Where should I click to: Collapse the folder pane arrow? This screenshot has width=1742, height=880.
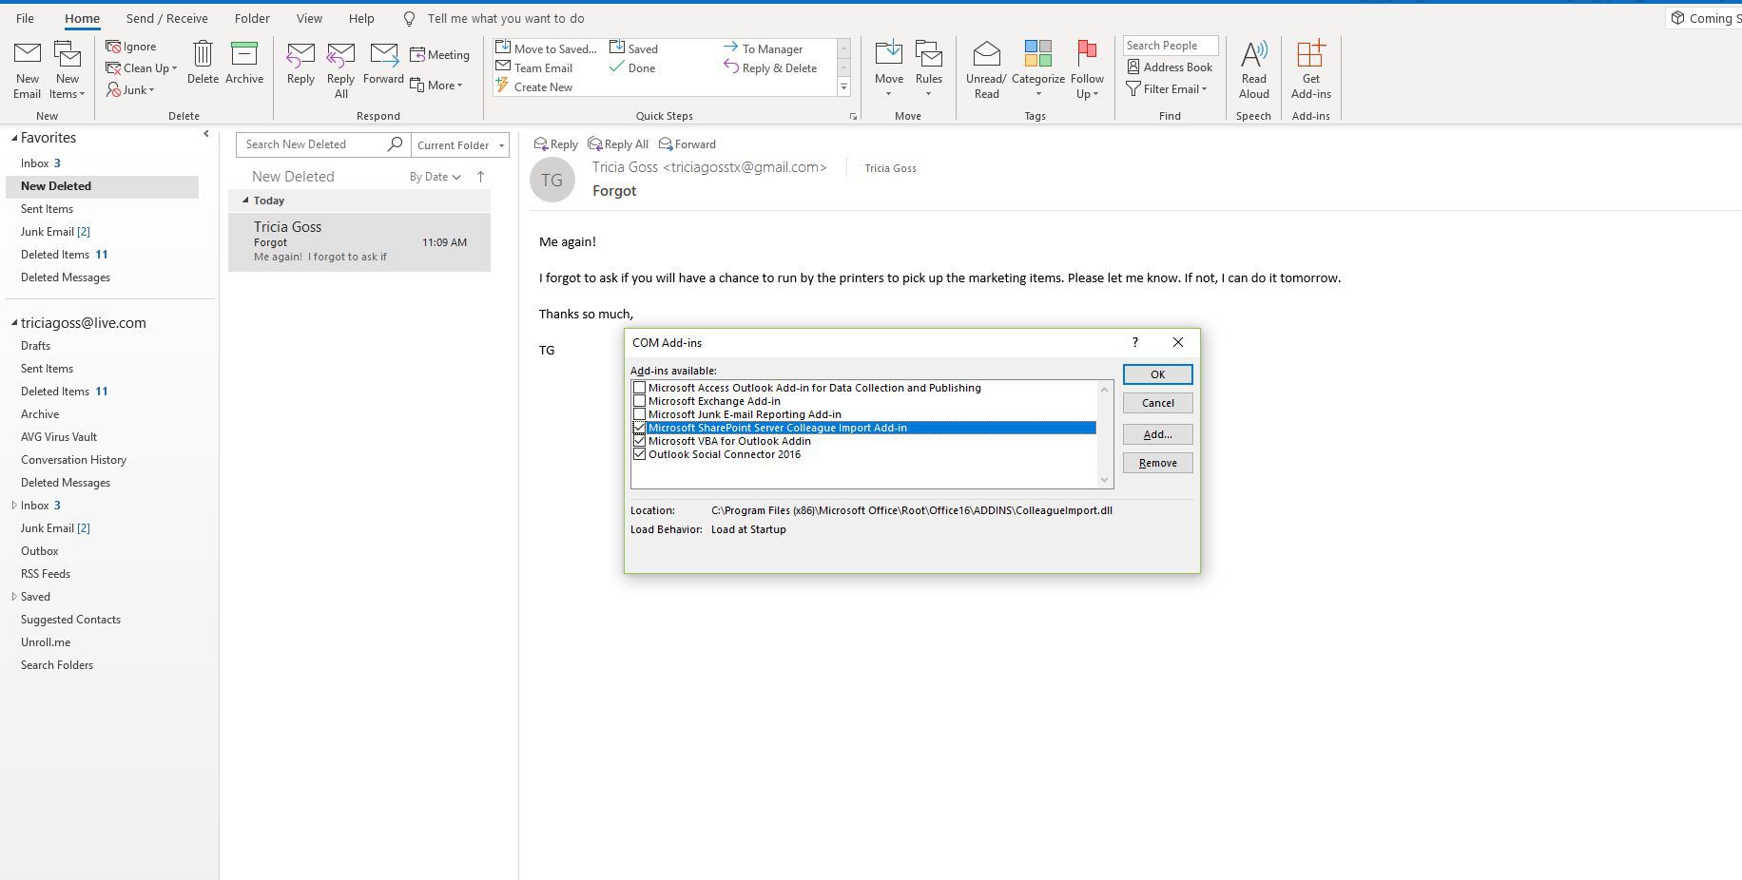coord(206,134)
